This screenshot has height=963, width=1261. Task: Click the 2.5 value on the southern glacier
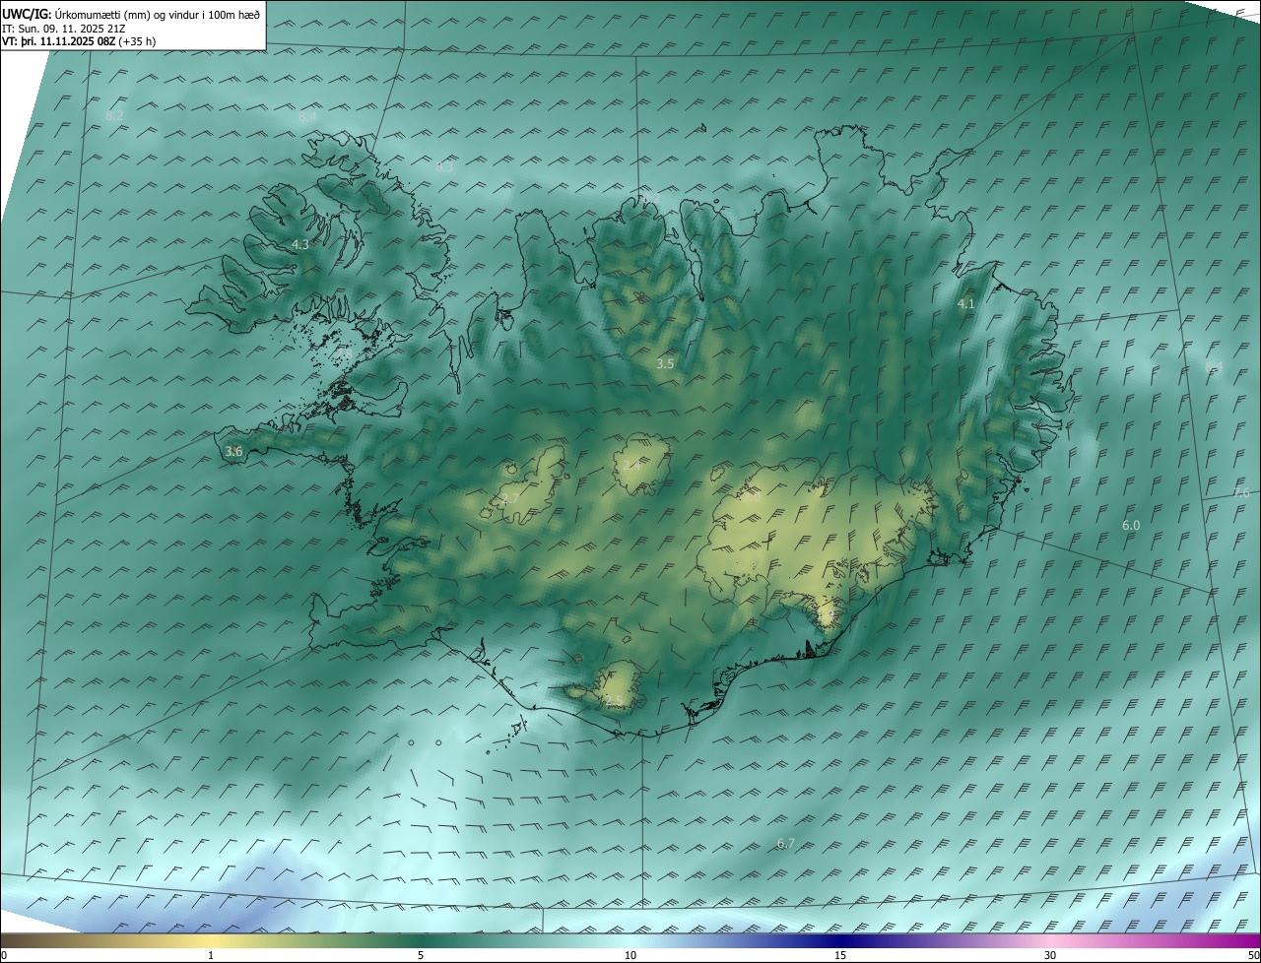coord(614,701)
